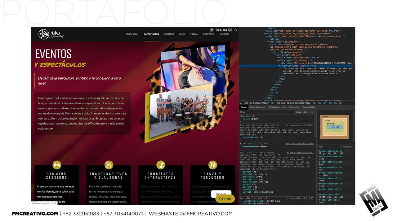Expand the border-bottom-color computed property
Image resolution: width=397 pixels, height=223 pixels.
pos(318,151)
